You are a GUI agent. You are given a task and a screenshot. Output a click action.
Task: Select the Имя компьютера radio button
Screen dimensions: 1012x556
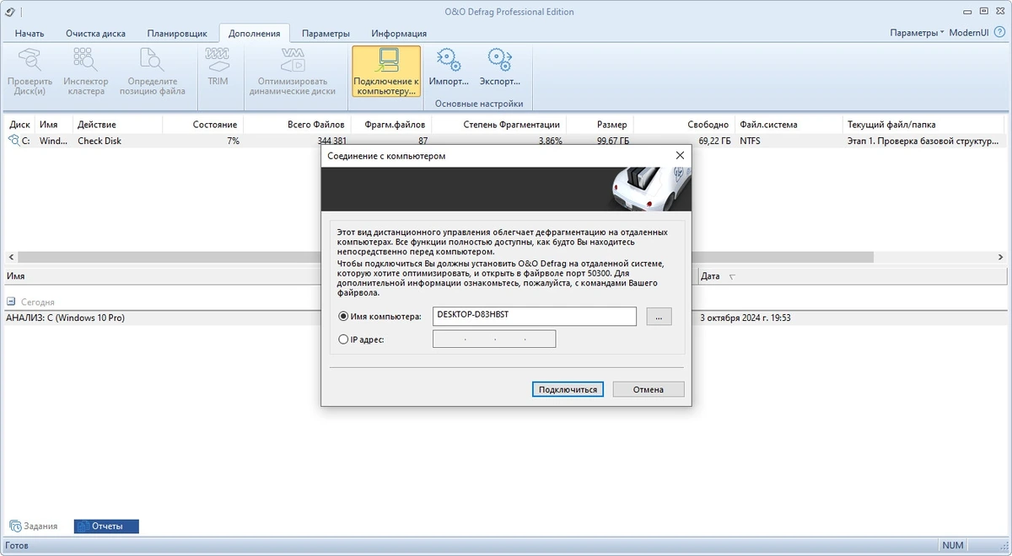(x=343, y=317)
